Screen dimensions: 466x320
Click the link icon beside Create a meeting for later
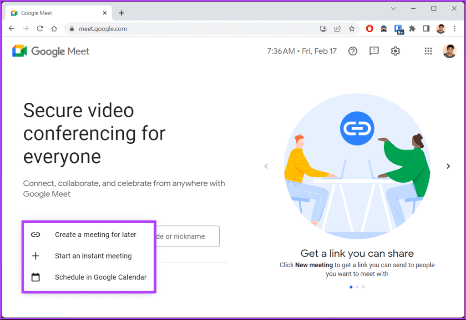[35, 235]
